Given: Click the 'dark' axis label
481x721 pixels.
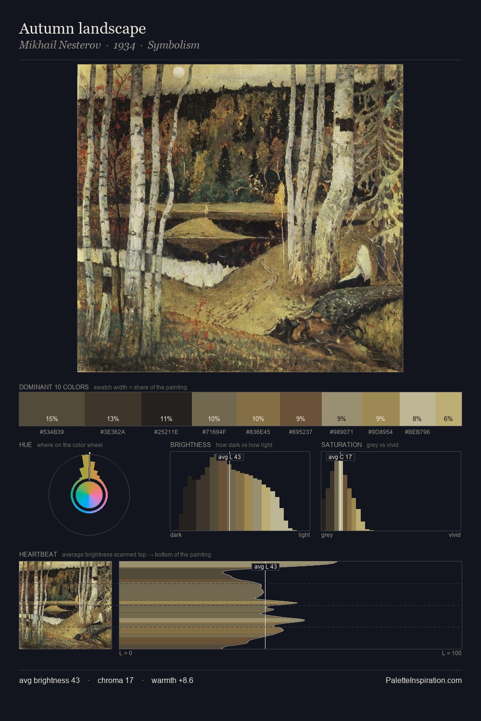Looking at the screenshot, I should (176, 535).
